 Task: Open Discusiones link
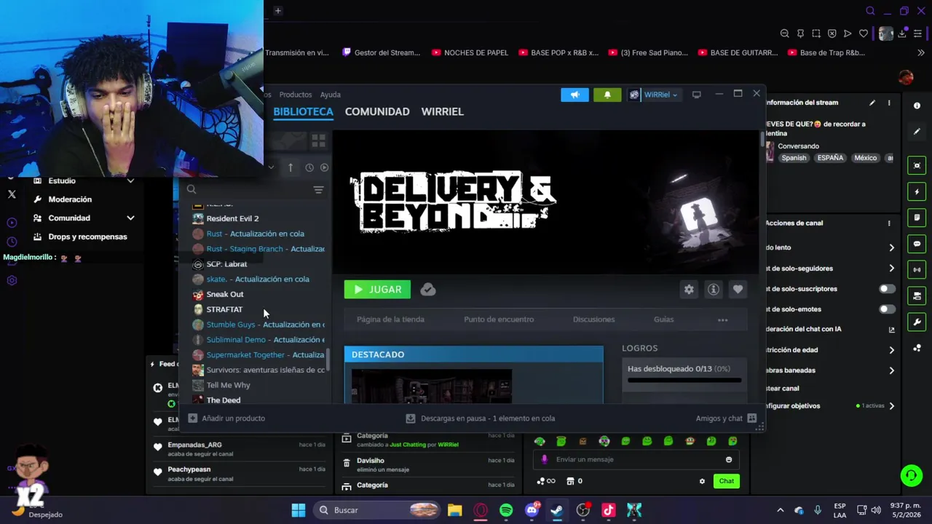click(x=593, y=319)
